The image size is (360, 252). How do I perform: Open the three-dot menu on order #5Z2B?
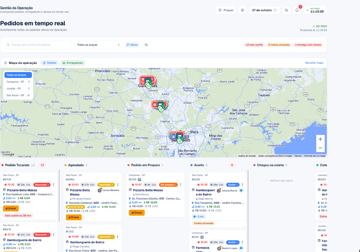(x=242, y=184)
